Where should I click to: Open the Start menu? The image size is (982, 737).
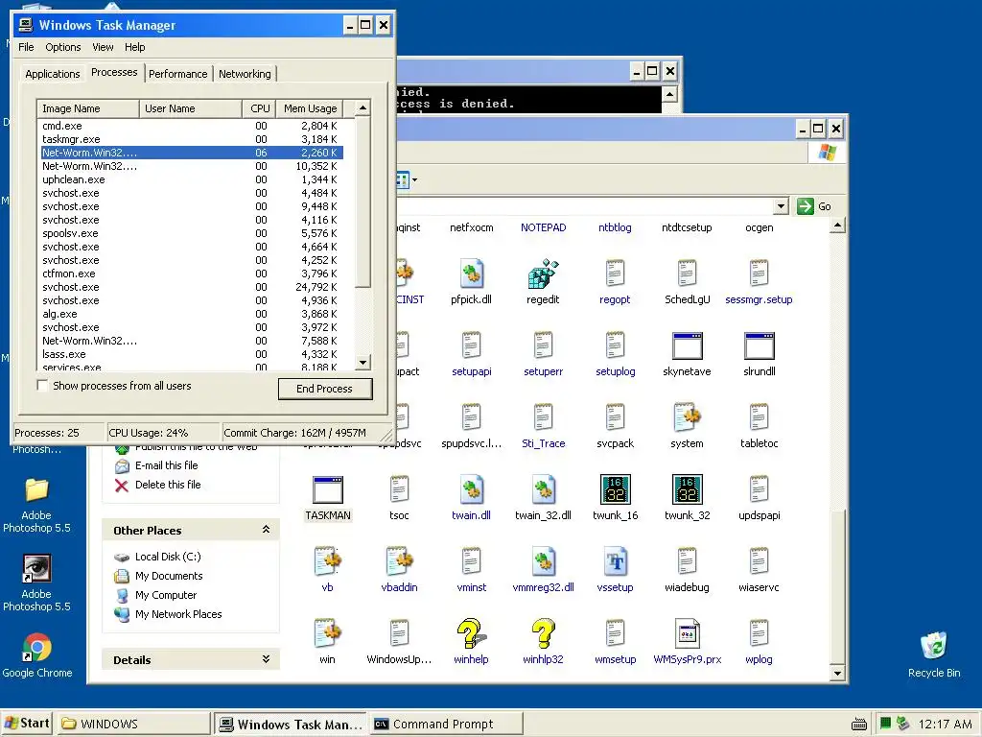(x=27, y=724)
